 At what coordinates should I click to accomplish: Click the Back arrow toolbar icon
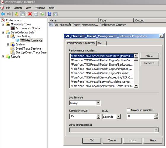click(x=3, y=14)
